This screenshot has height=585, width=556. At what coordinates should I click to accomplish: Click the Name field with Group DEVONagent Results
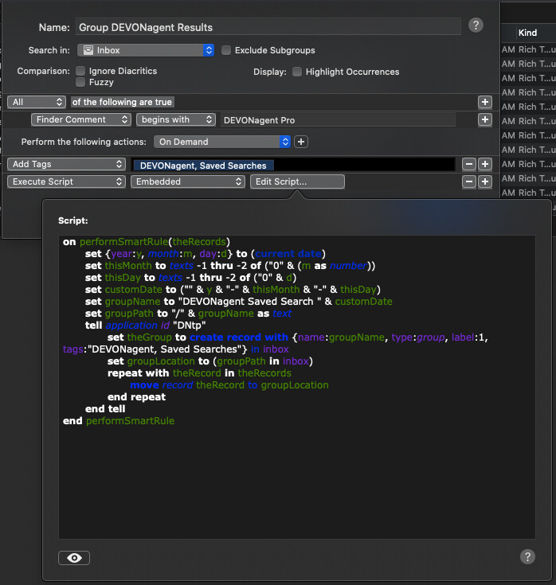click(268, 27)
